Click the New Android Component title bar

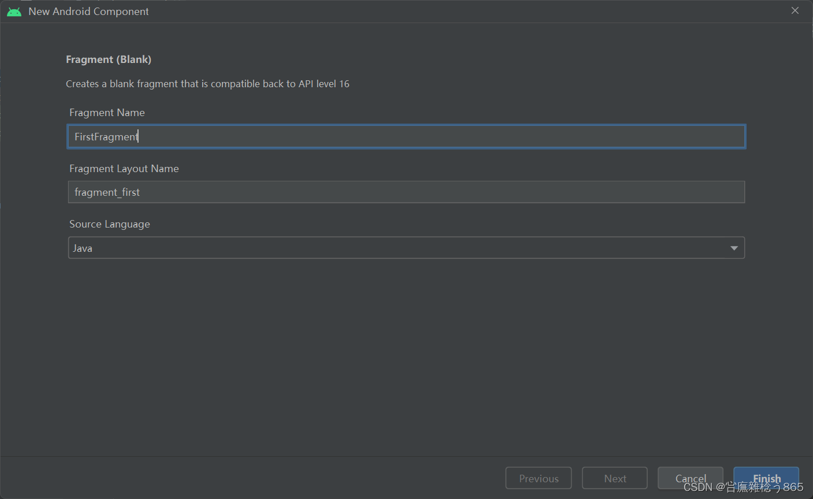coord(88,11)
